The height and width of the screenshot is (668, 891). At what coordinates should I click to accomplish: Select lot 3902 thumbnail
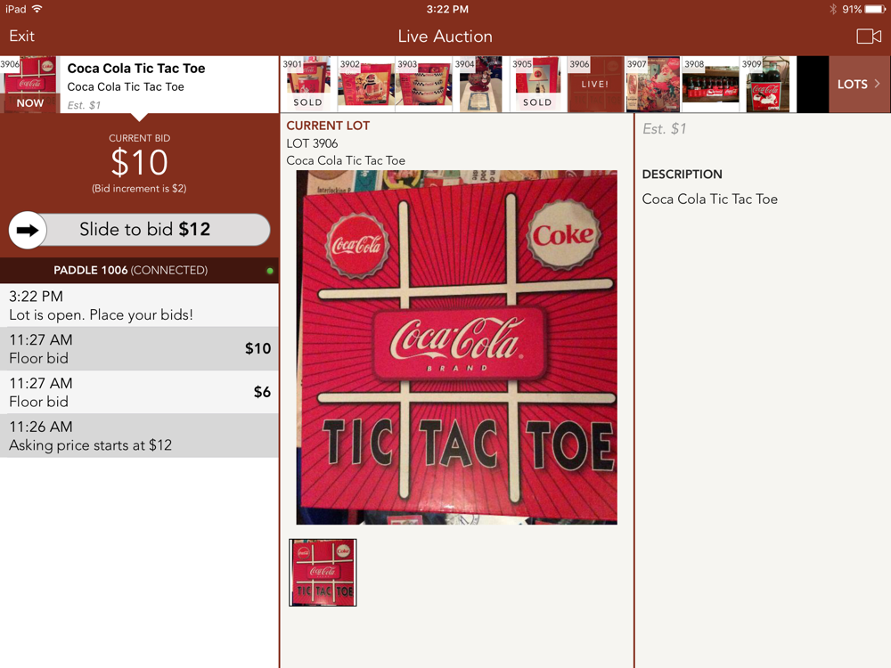tap(364, 84)
